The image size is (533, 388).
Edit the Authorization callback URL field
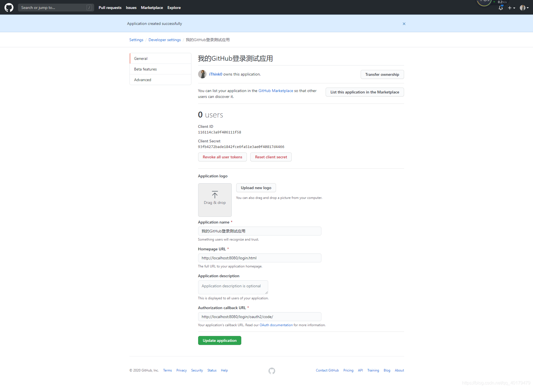click(x=260, y=317)
